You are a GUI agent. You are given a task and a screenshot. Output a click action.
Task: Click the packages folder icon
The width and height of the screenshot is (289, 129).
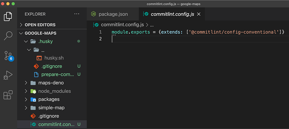(33, 100)
